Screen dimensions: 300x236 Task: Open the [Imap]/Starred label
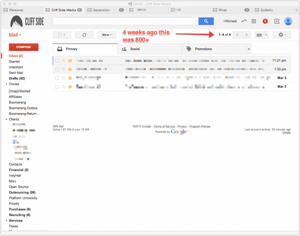click(x=20, y=91)
